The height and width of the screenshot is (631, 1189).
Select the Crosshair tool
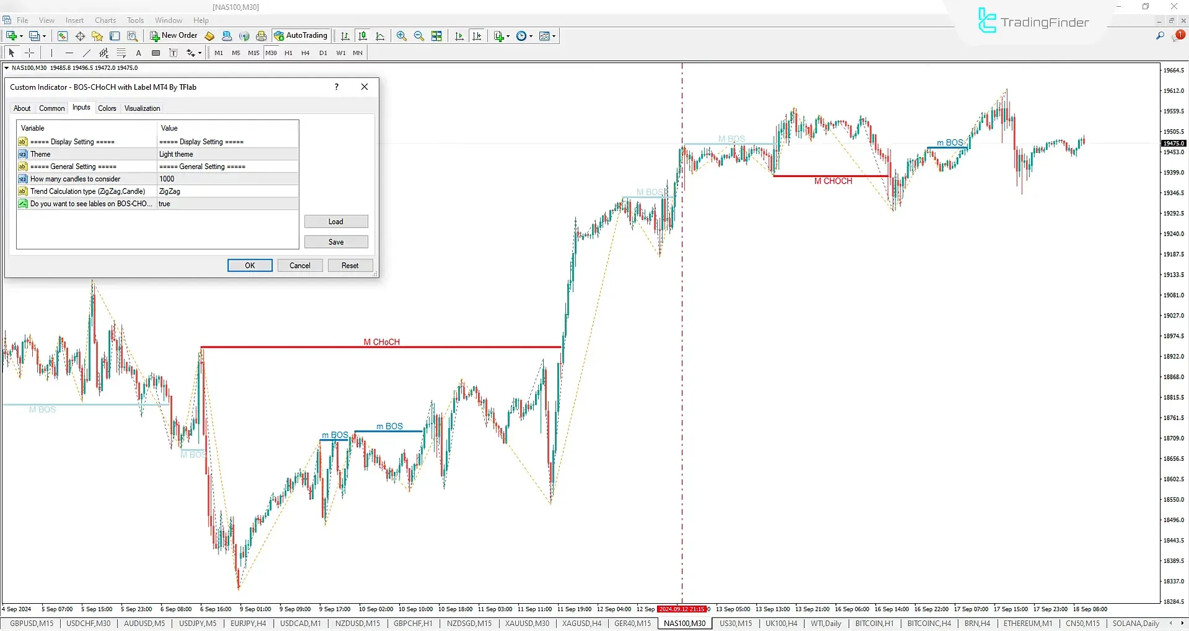pyautogui.click(x=29, y=53)
